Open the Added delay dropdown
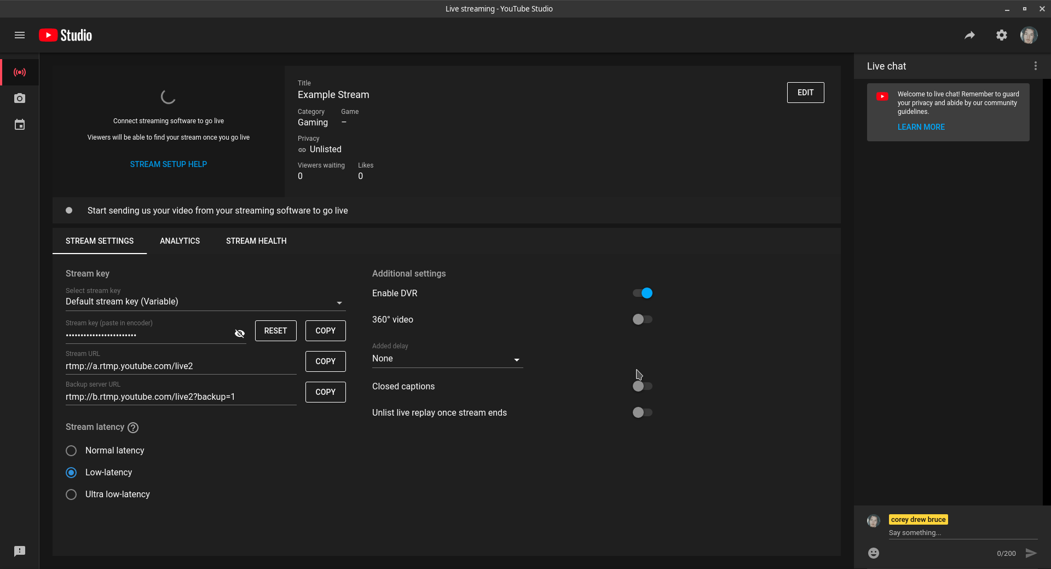1051x569 pixels. 448,359
